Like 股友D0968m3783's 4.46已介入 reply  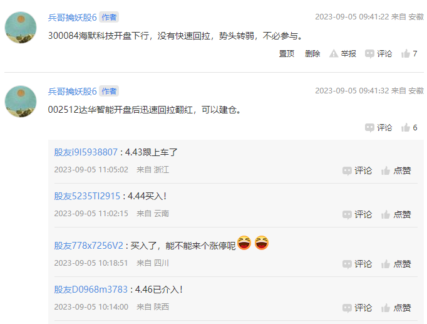[x=396, y=308]
